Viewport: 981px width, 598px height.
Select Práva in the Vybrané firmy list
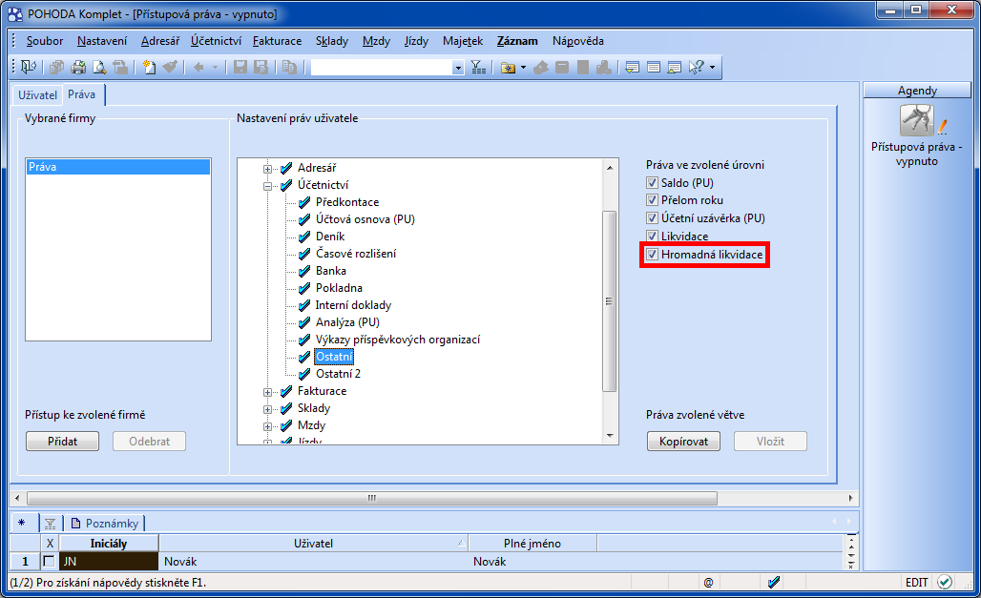tap(117, 167)
